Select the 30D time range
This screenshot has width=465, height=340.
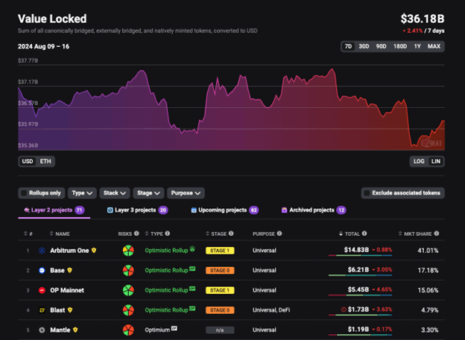point(364,46)
